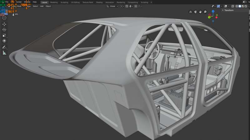The height and width of the screenshot is (140, 250).
Task: Select the Transform tool
Action: [4, 41]
